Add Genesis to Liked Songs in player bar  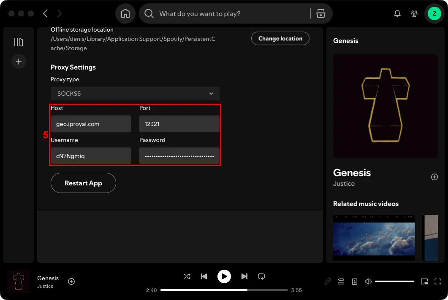[71, 281]
